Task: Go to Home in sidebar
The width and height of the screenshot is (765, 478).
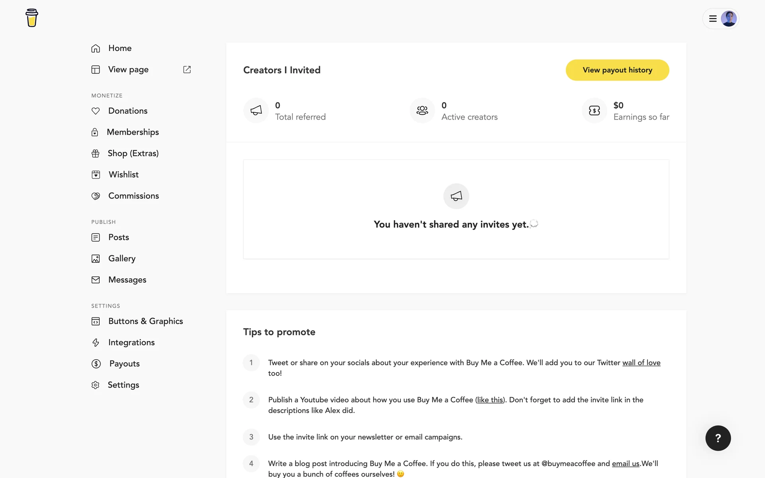Action: click(x=120, y=48)
